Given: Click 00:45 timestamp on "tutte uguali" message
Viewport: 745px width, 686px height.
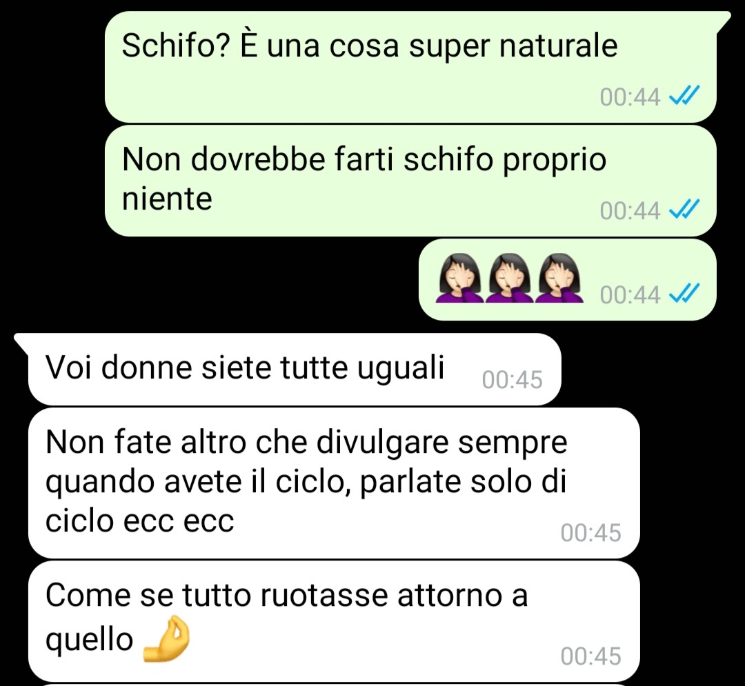Looking at the screenshot, I should pos(512,380).
